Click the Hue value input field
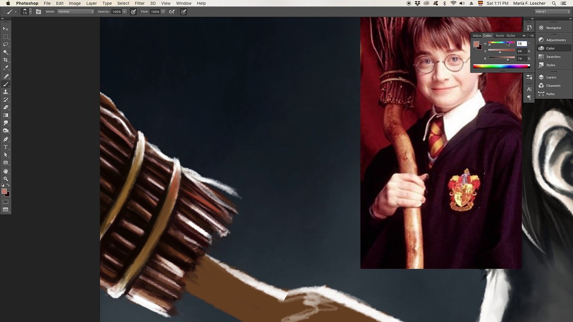The image size is (573, 322). pyautogui.click(x=522, y=44)
